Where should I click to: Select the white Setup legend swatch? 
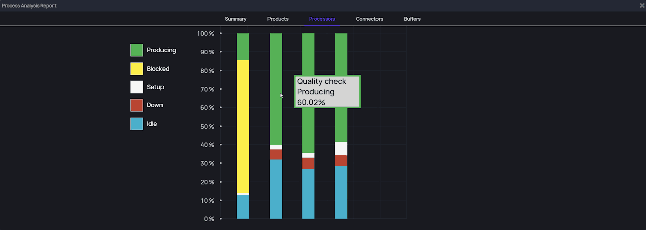click(x=137, y=87)
